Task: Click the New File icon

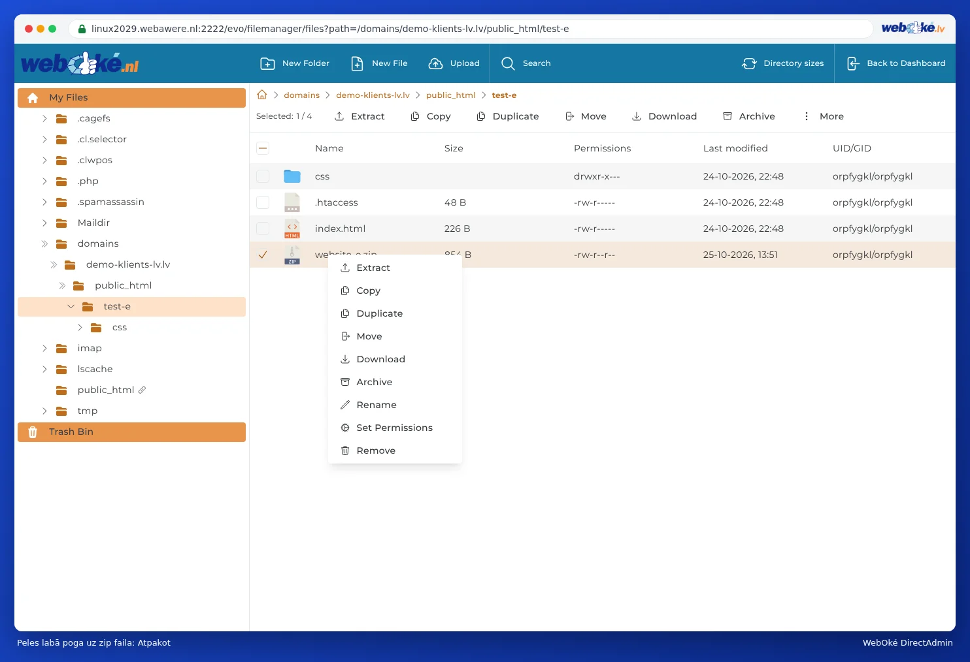Action: pos(357,63)
